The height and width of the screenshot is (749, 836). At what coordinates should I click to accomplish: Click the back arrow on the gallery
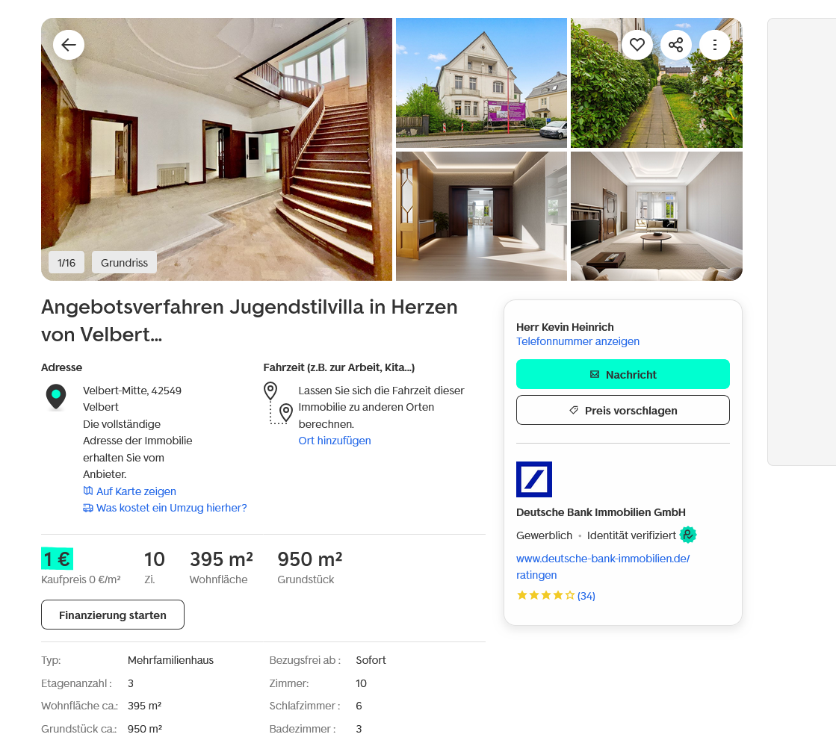[69, 45]
